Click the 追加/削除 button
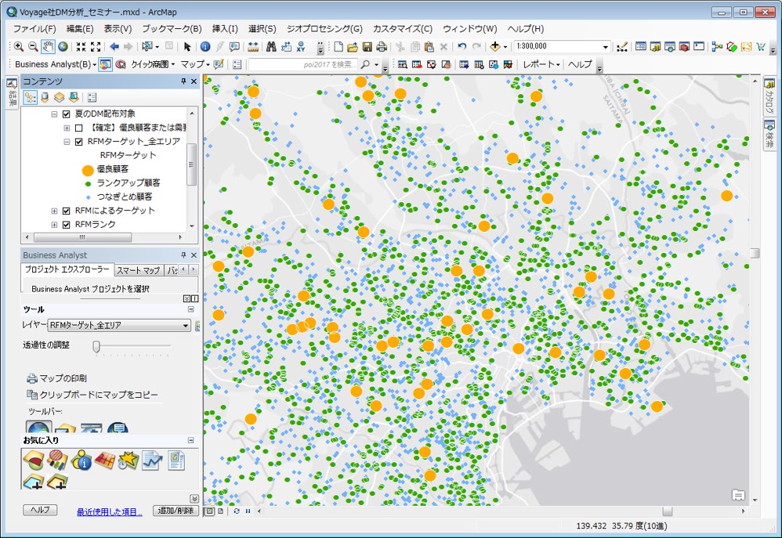Image resolution: width=782 pixels, height=538 pixels. click(x=176, y=511)
